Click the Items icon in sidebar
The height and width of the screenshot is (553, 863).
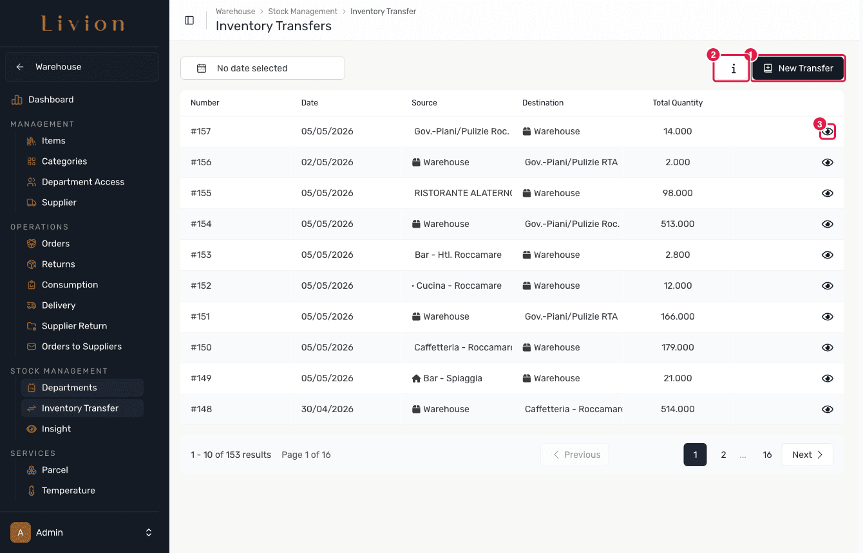(x=32, y=141)
